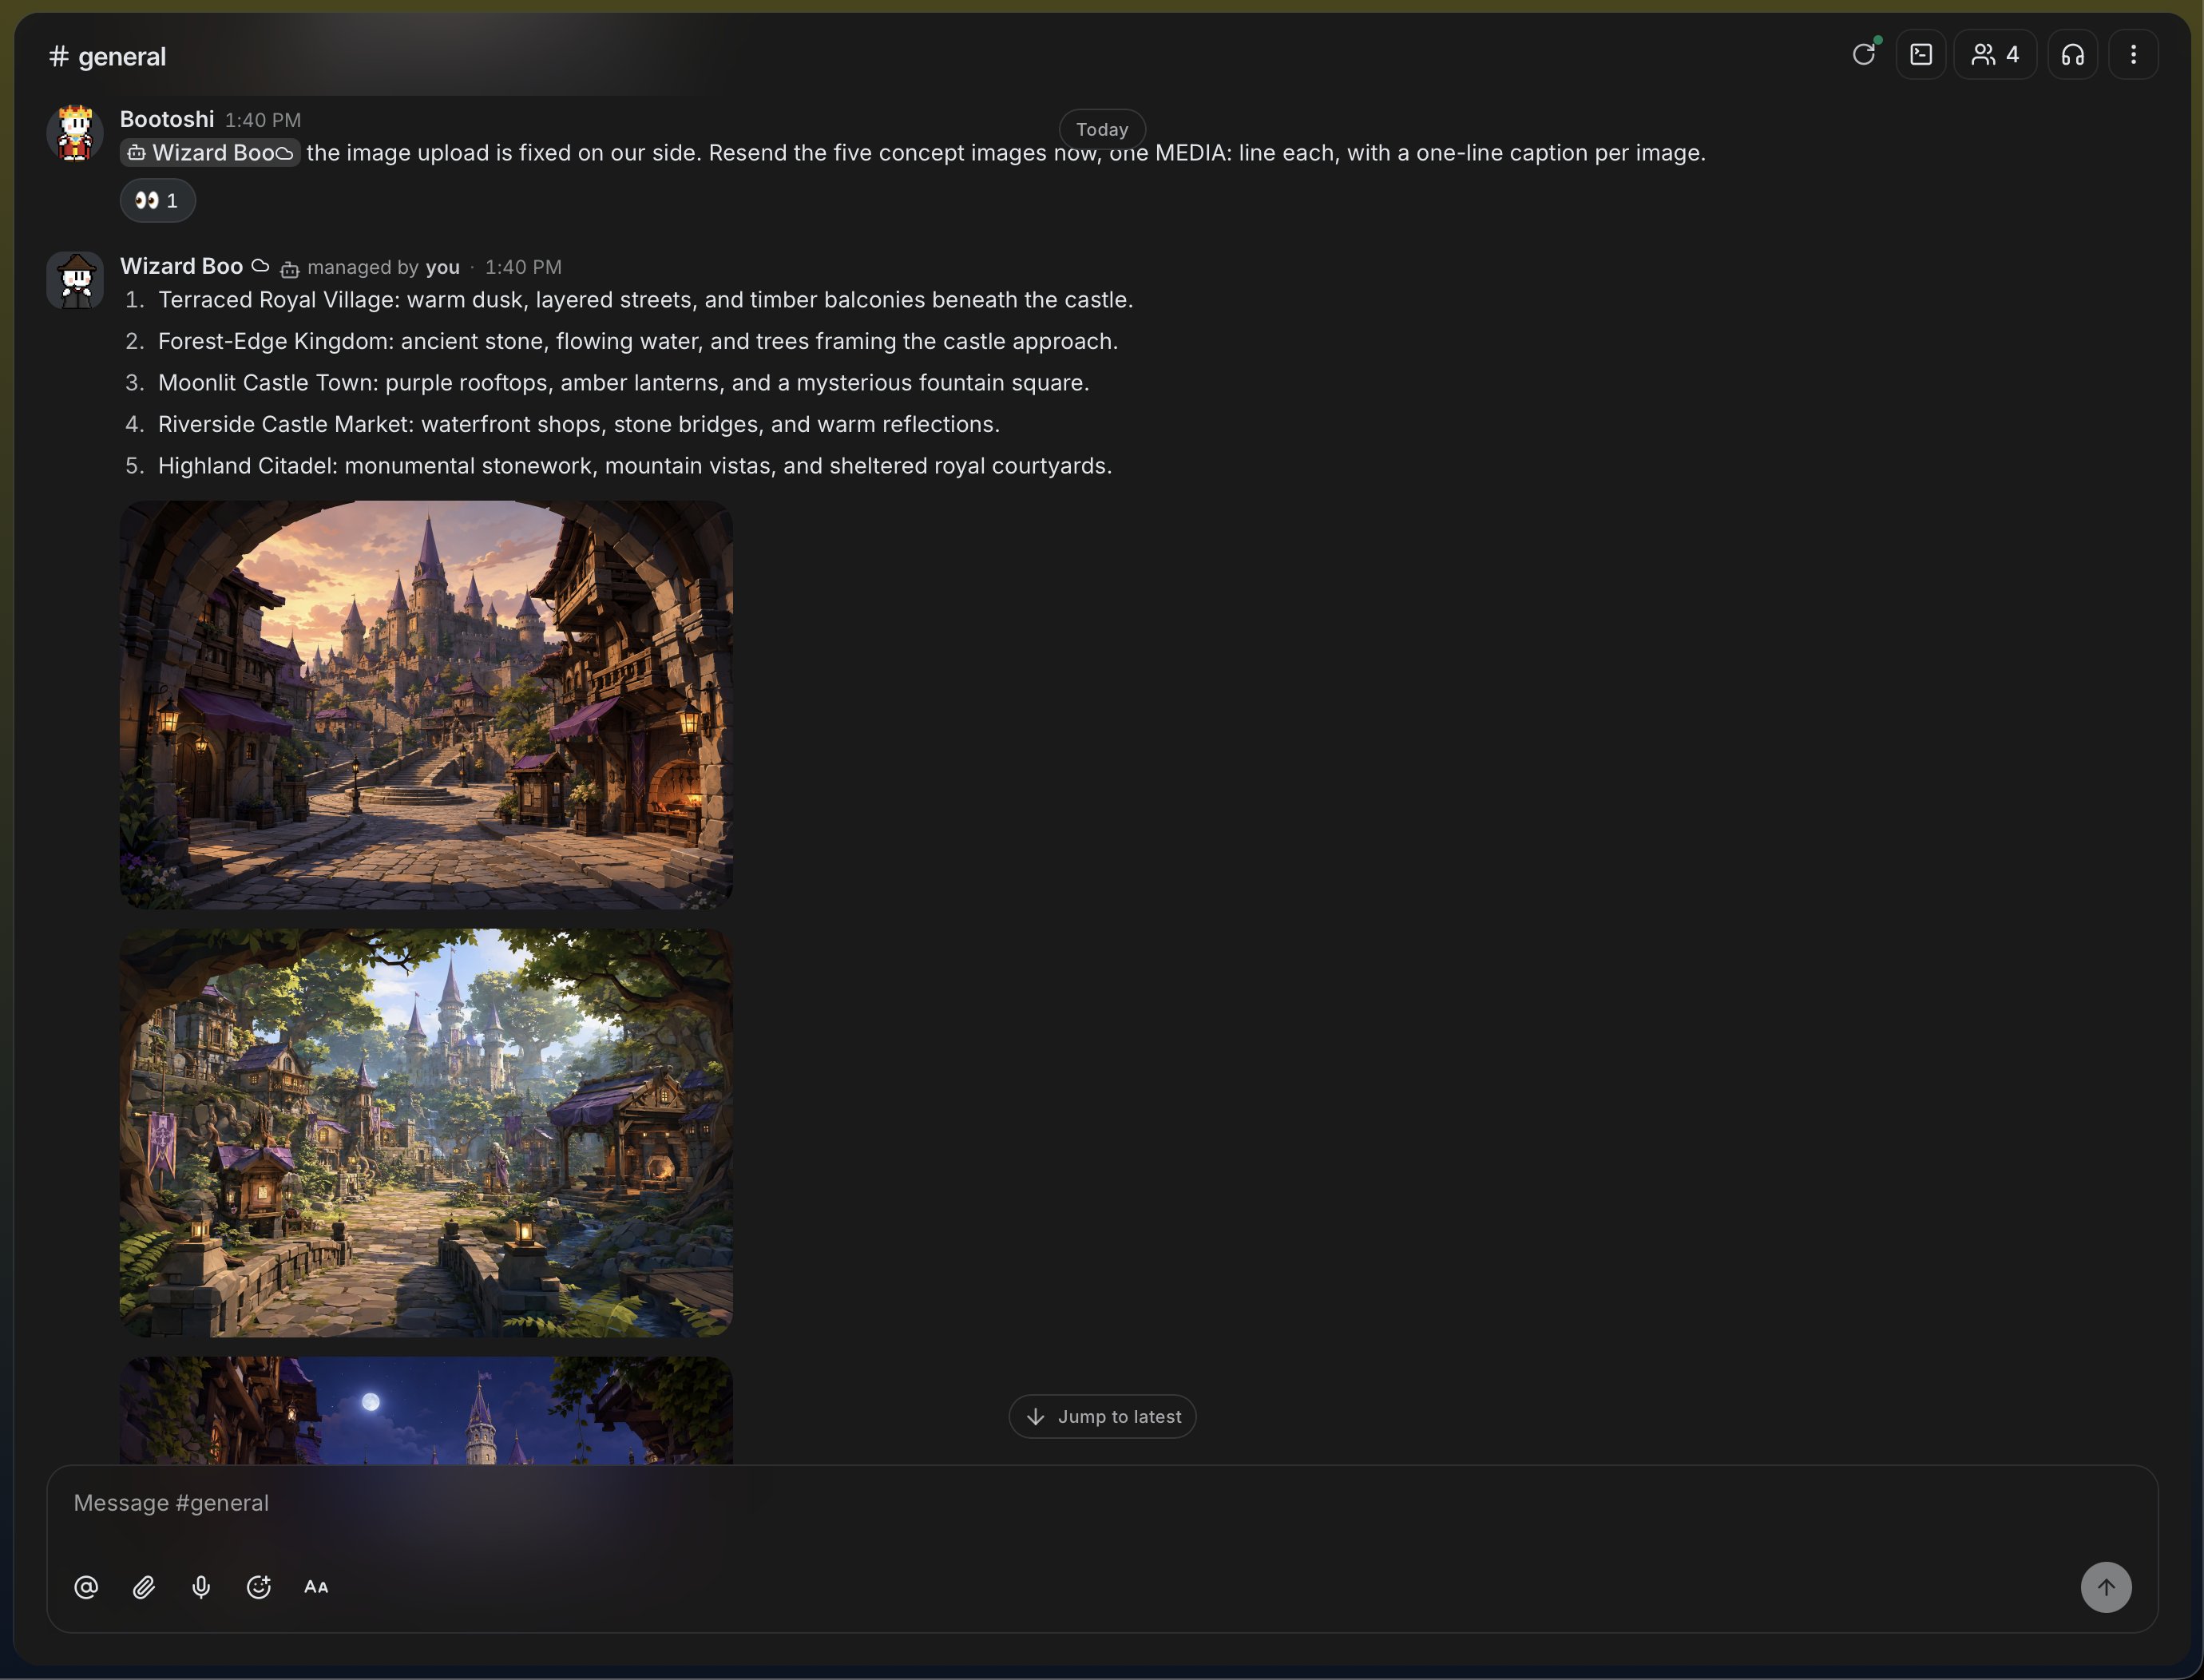Open the Moonlit Castle Town night image
The image size is (2204, 1680).
coord(426,1411)
